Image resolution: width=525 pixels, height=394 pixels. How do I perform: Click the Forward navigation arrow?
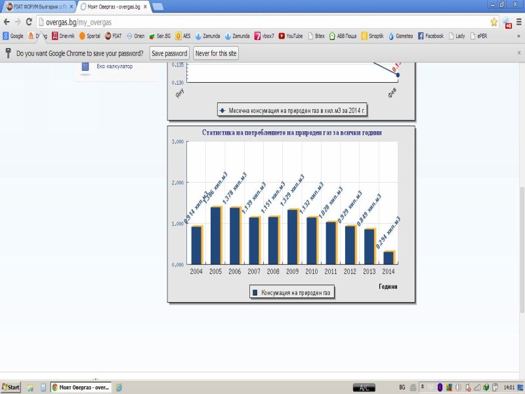(x=18, y=22)
